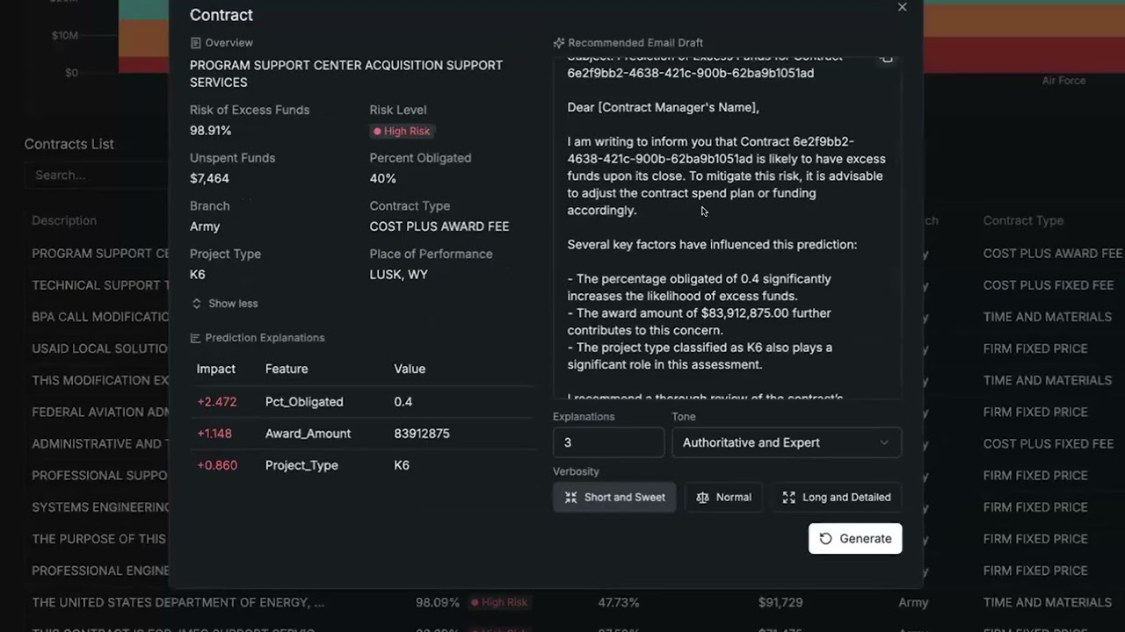Image resolution: width=1125 pixels, height=632 pixels.
Task: Set verbosity to Normal
Action: coord(724,498)
